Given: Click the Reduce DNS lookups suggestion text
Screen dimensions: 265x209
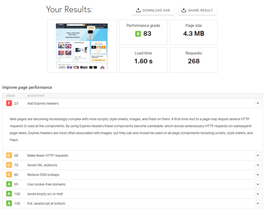Looking at the screenshot, I should click(43, 175).
